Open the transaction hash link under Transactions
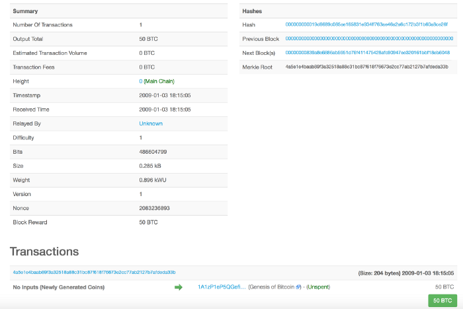This screenshot has height=309, width=463. coord(94,272)
